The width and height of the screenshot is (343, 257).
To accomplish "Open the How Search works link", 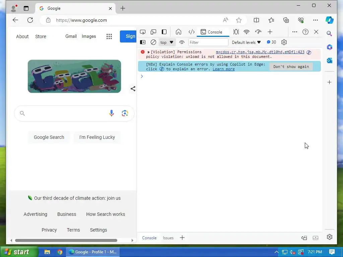I will pyautogui.click(x=106, y=214).
